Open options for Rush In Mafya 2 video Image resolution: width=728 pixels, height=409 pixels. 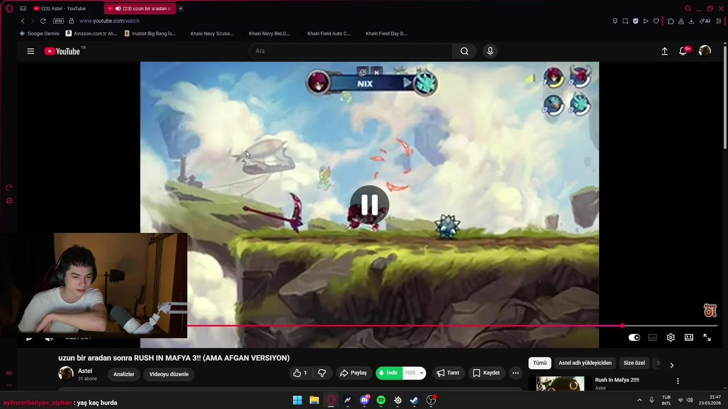677,381
